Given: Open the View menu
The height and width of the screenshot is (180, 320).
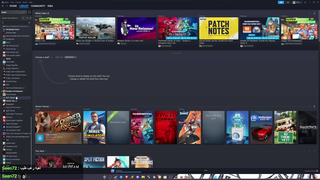Looking at the screenshot, I should pyautogui.click(x=12, y=2).
